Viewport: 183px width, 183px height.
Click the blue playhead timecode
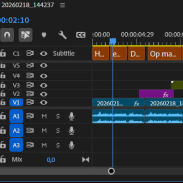[14, 20]
